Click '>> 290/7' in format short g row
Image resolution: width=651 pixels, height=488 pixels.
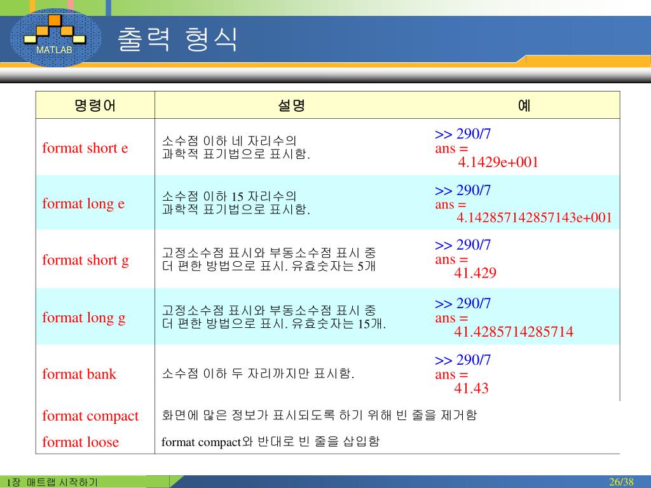(x=463, y=245)
